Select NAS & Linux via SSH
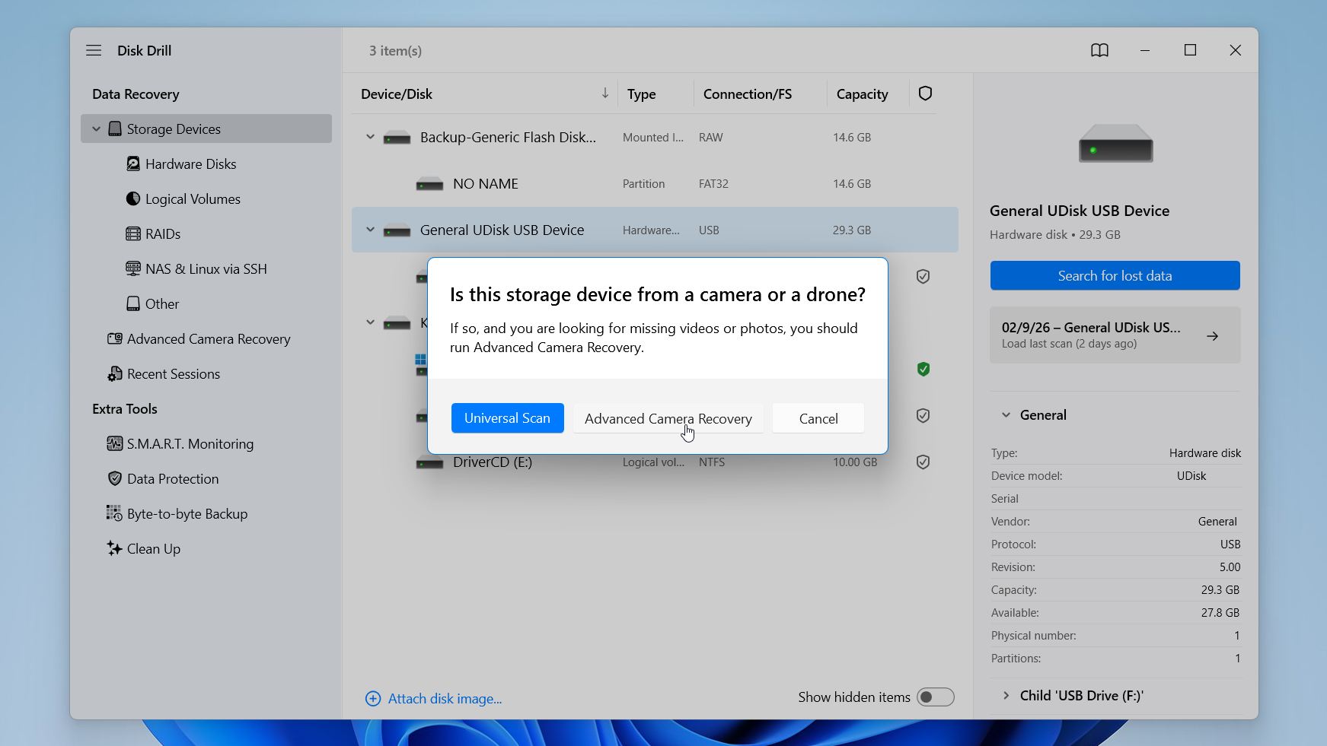The height and width of the screenshot is (746, 1327). point(206,268)
